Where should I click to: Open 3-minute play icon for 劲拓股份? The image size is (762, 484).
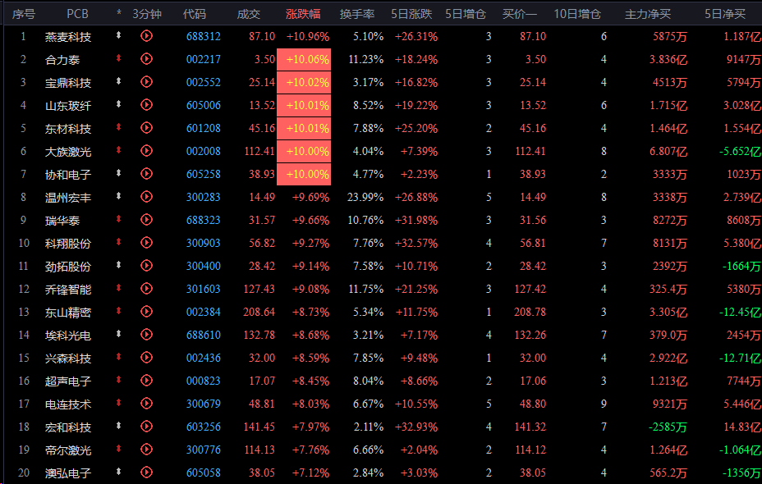(x=146, y=266)
